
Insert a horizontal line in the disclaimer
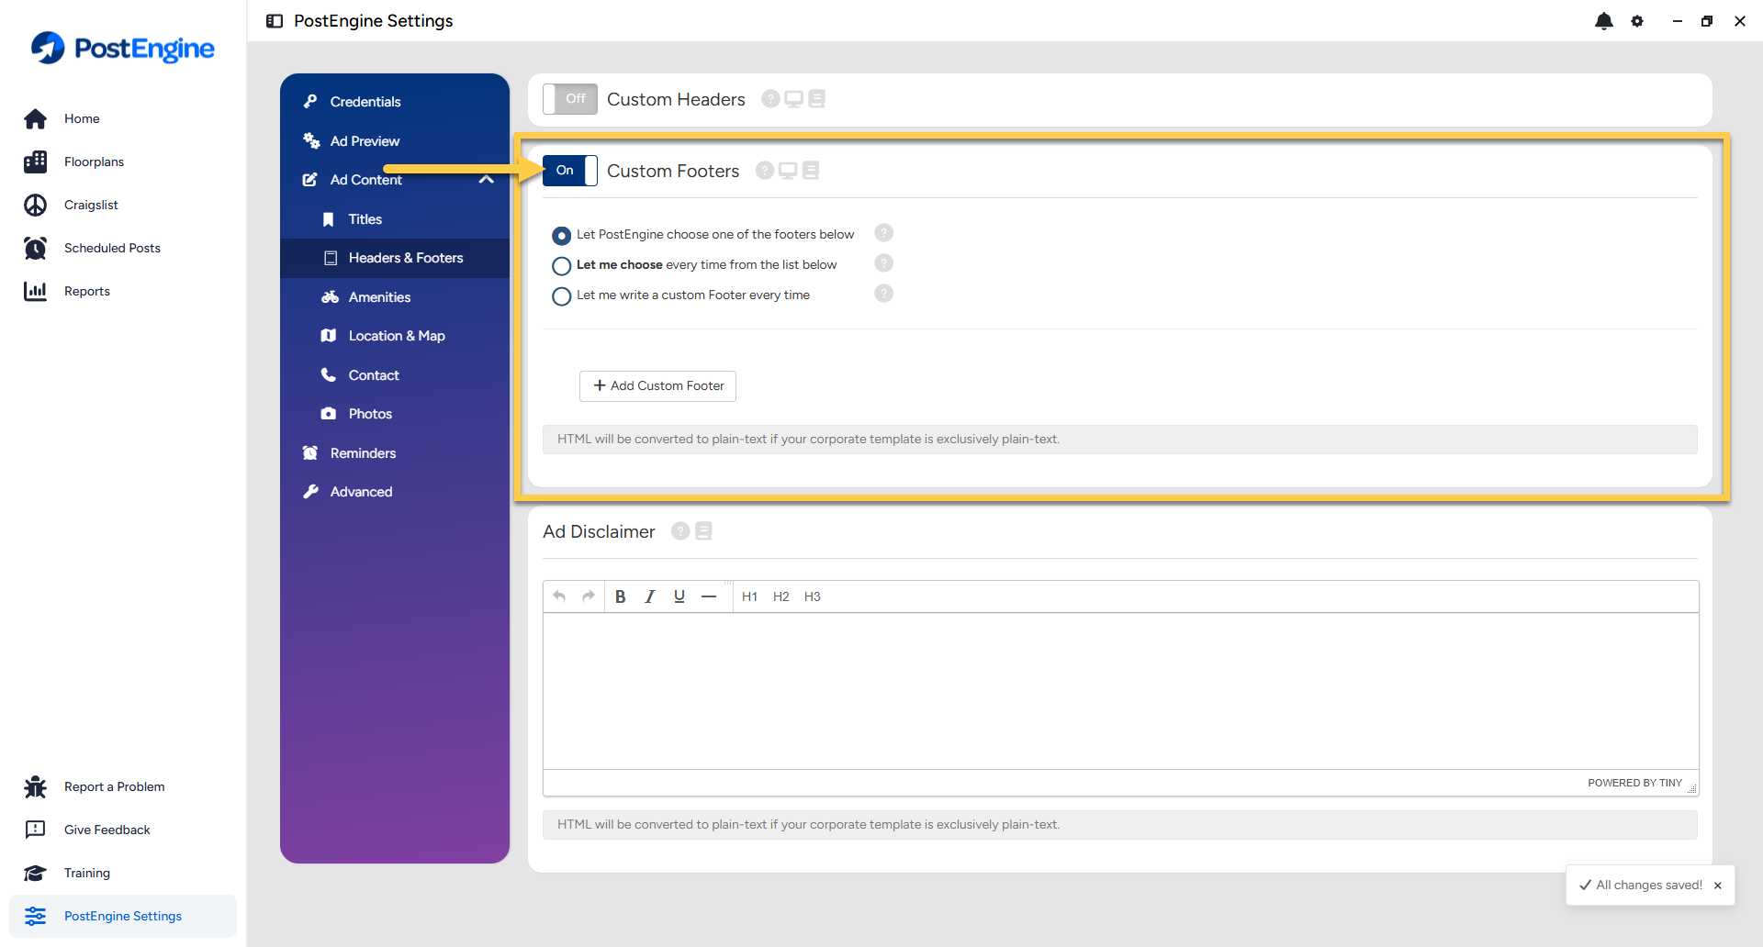pyautogui.click(x=709, y=596)
